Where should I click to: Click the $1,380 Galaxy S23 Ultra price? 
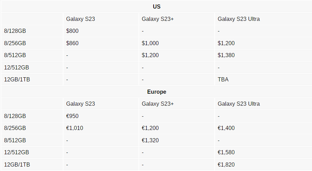point(226,55)
